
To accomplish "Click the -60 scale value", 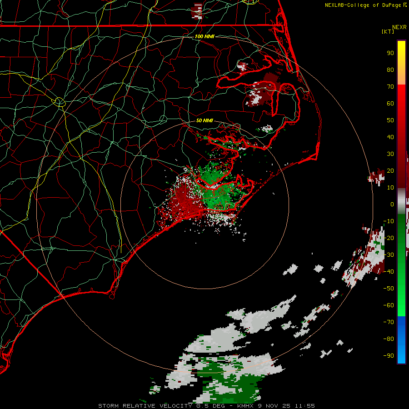I will pyautogui.click(x=389, y=305).
